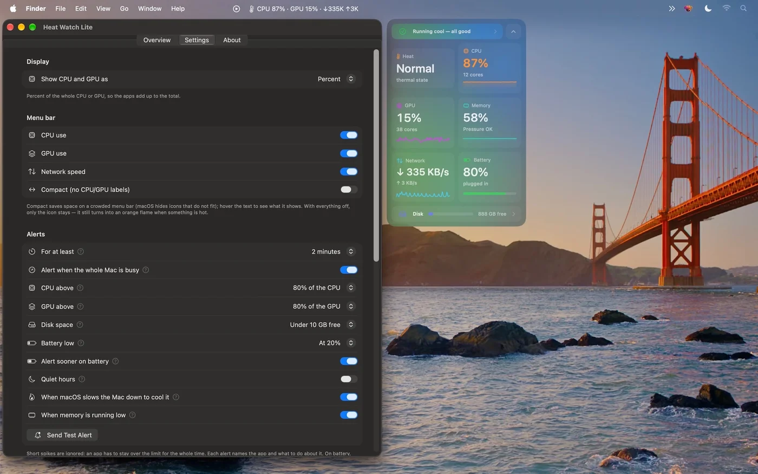Click the GPU 15% card sparkline
This screenshot has height=474, width=758.
(x=423, y=140)
